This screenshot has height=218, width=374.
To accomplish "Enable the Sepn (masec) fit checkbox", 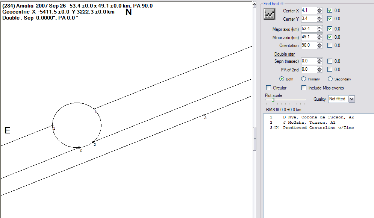I will coord(330,61).
